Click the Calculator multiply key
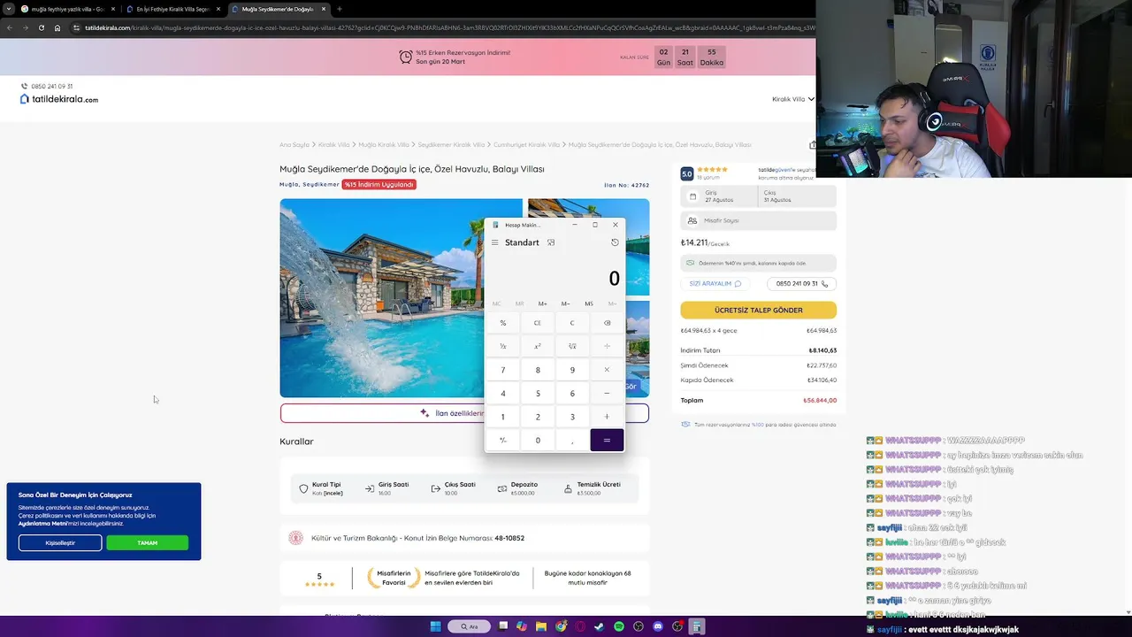1132x637 pixels. 607,370
